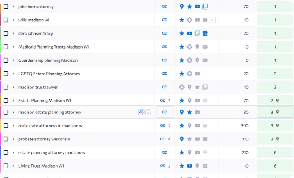Click the sitelinks list icon on "probate attorney wisconsin" row

tap(204, 139)
